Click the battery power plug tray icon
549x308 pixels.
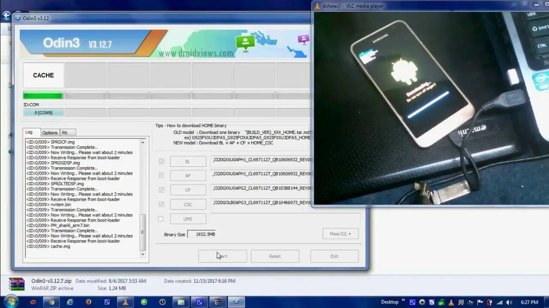point(489,302)
